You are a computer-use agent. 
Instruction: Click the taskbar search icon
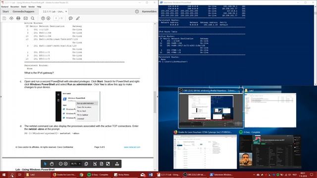coord(12,175)
